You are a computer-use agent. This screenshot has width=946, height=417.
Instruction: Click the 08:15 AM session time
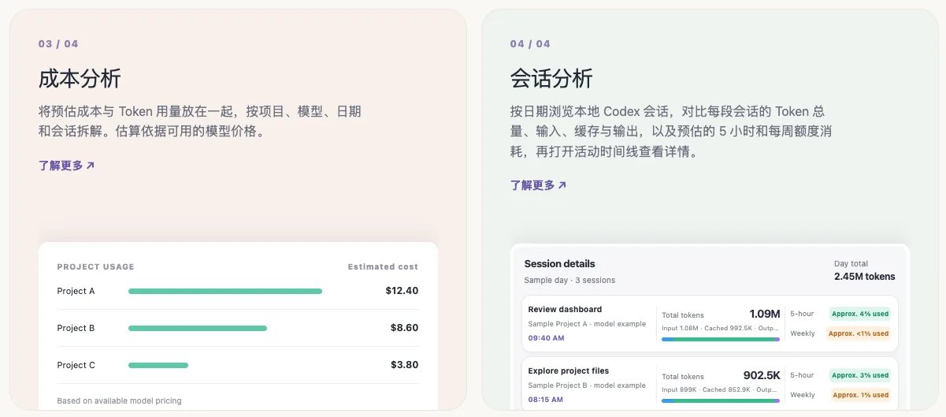pyautogui.click(x=546, y=400)
